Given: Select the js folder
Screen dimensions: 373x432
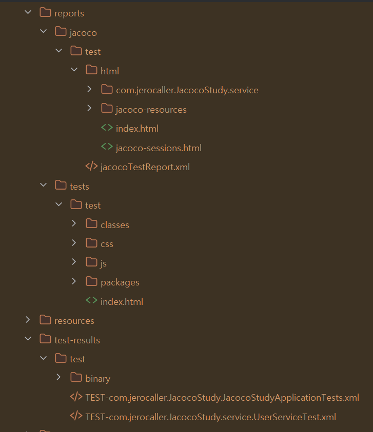Looking at the screenshot, I should [103, 263].
